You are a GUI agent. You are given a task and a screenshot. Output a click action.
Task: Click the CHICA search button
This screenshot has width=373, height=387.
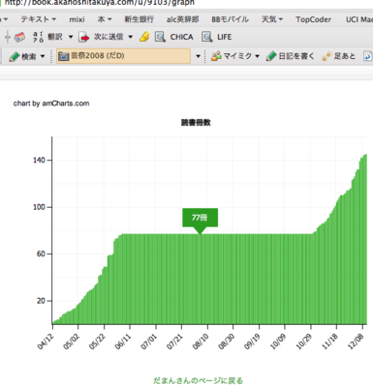pos(173,37)
